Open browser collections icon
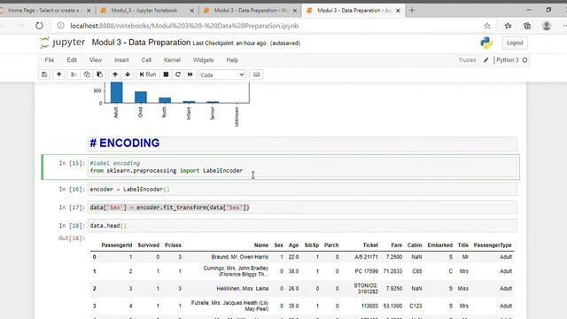The image size is (567, 319). click(527, 26)
